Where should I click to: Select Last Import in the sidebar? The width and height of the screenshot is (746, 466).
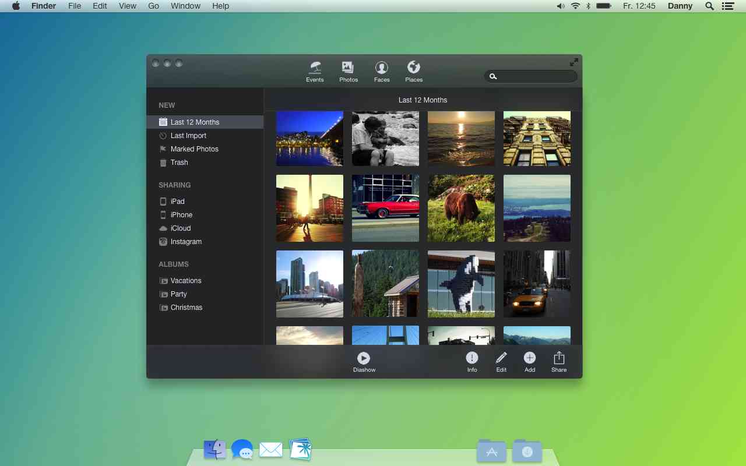pyautogui.click(x=188, y=136)
